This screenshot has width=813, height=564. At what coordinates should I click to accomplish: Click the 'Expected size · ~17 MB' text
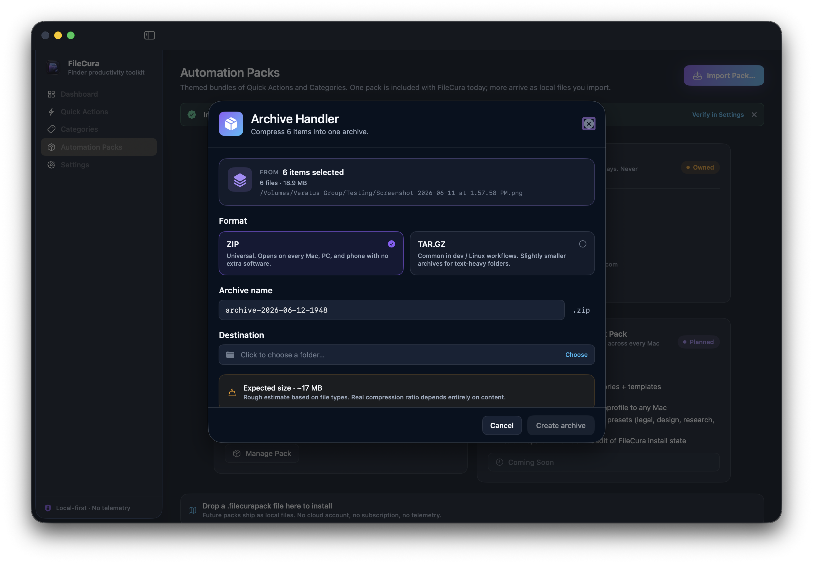pyautogui.click(x=283, y=388)
